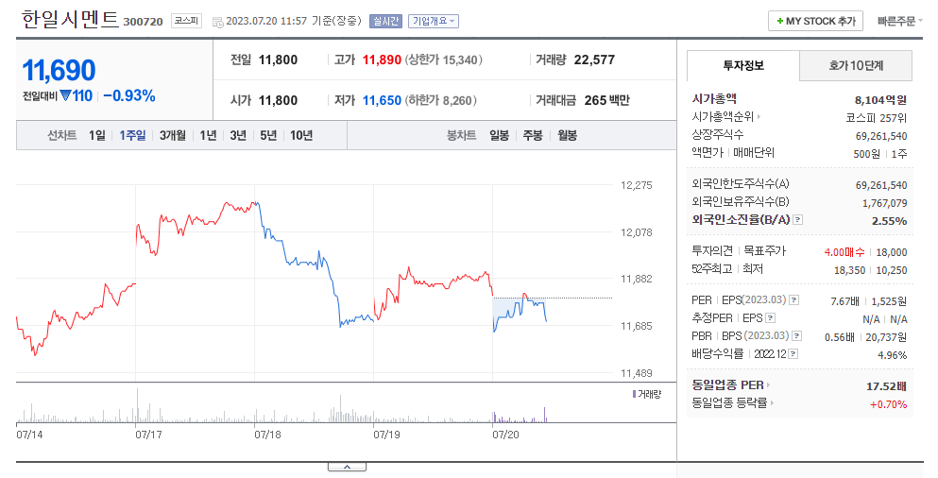This screenshot has height=478, width=938.
Task: Click the stock code 300720
Action: click(x=143, y=22)
